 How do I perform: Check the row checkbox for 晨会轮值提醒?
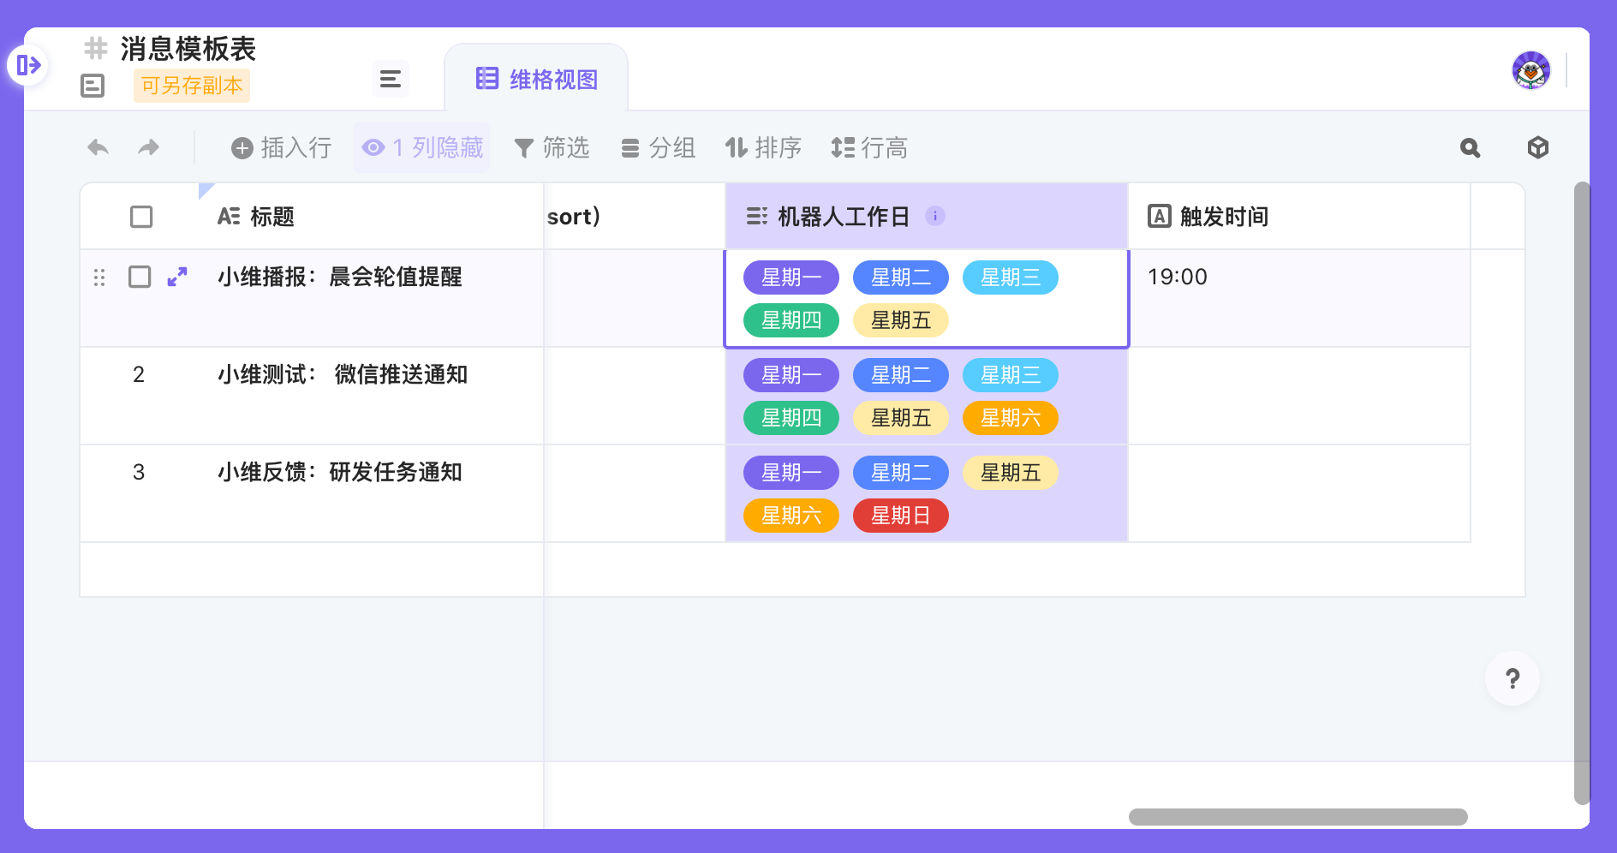(x=140, y=277)
